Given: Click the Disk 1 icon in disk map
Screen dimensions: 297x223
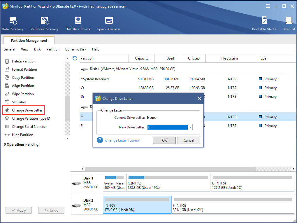Looking at the screenshot, I should [x=77, y=183].
